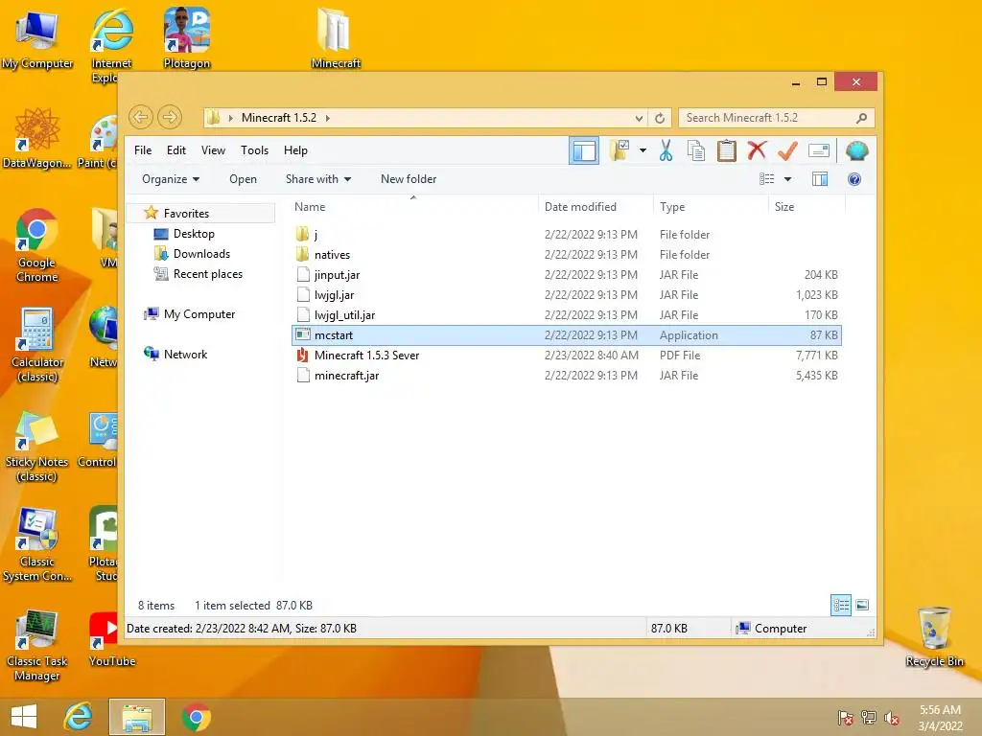982x736 pixels.
Task: Click the red X Delete toolbar icon
Action: click(x=758, y=150)
